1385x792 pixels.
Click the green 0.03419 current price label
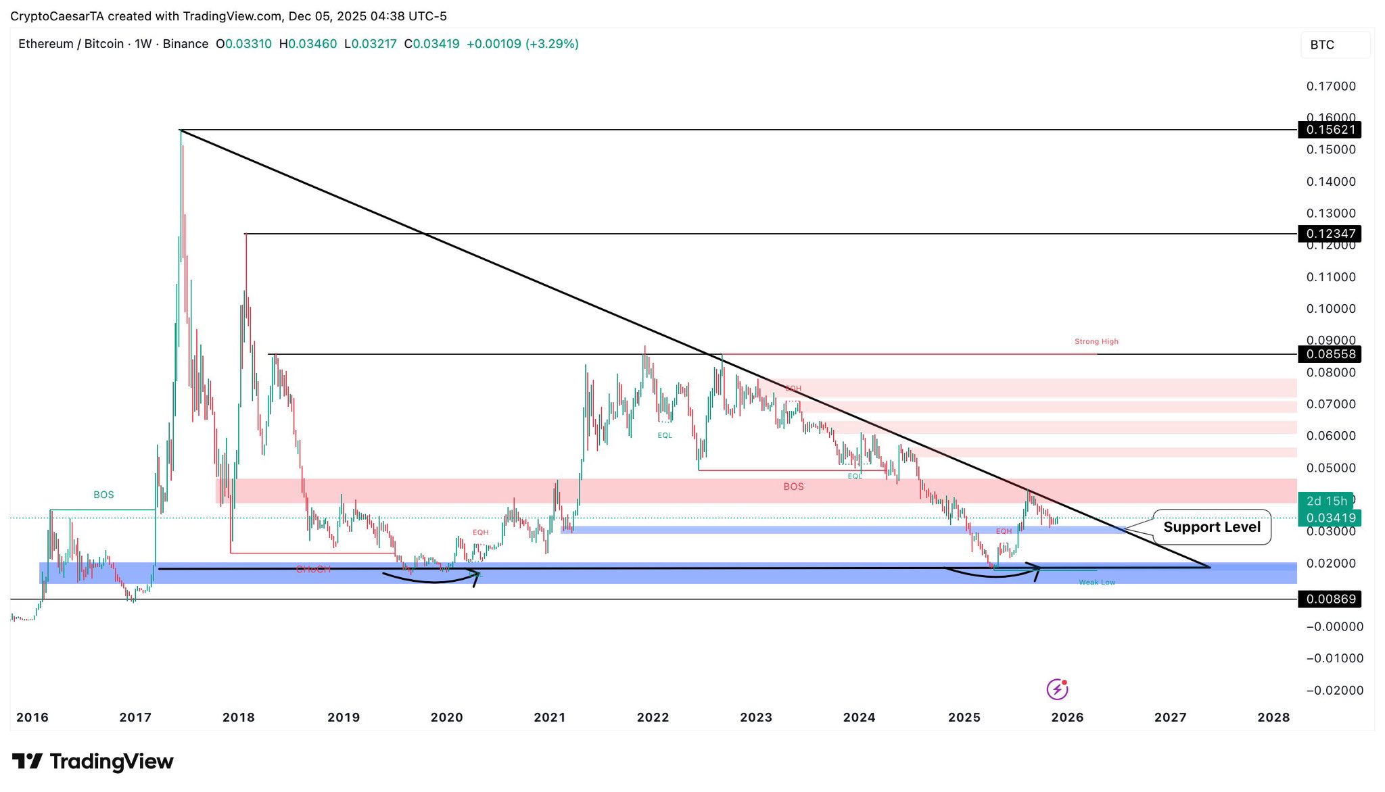[x=1330, y=518]
